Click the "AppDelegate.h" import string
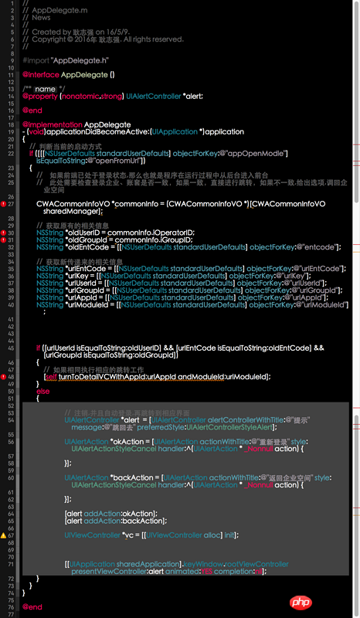Viewport: 360px width, 618px height. (x=80, y=60)
